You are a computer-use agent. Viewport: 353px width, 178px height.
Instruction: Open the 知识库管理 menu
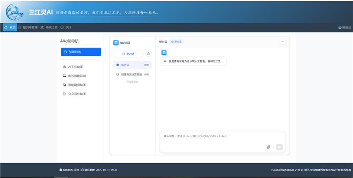pyautogui.click(x=28, y=27)
